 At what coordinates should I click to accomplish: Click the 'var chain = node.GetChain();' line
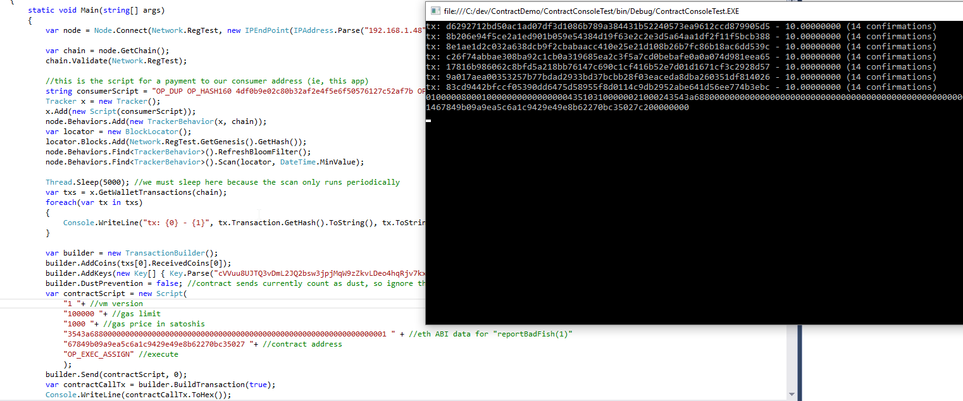coord(108,51)
